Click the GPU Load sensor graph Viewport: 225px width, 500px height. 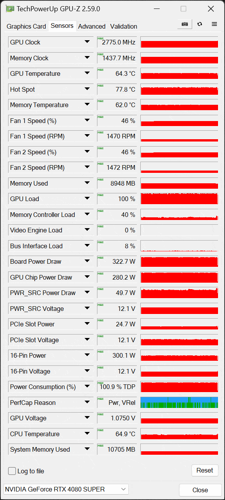[179, 199]
